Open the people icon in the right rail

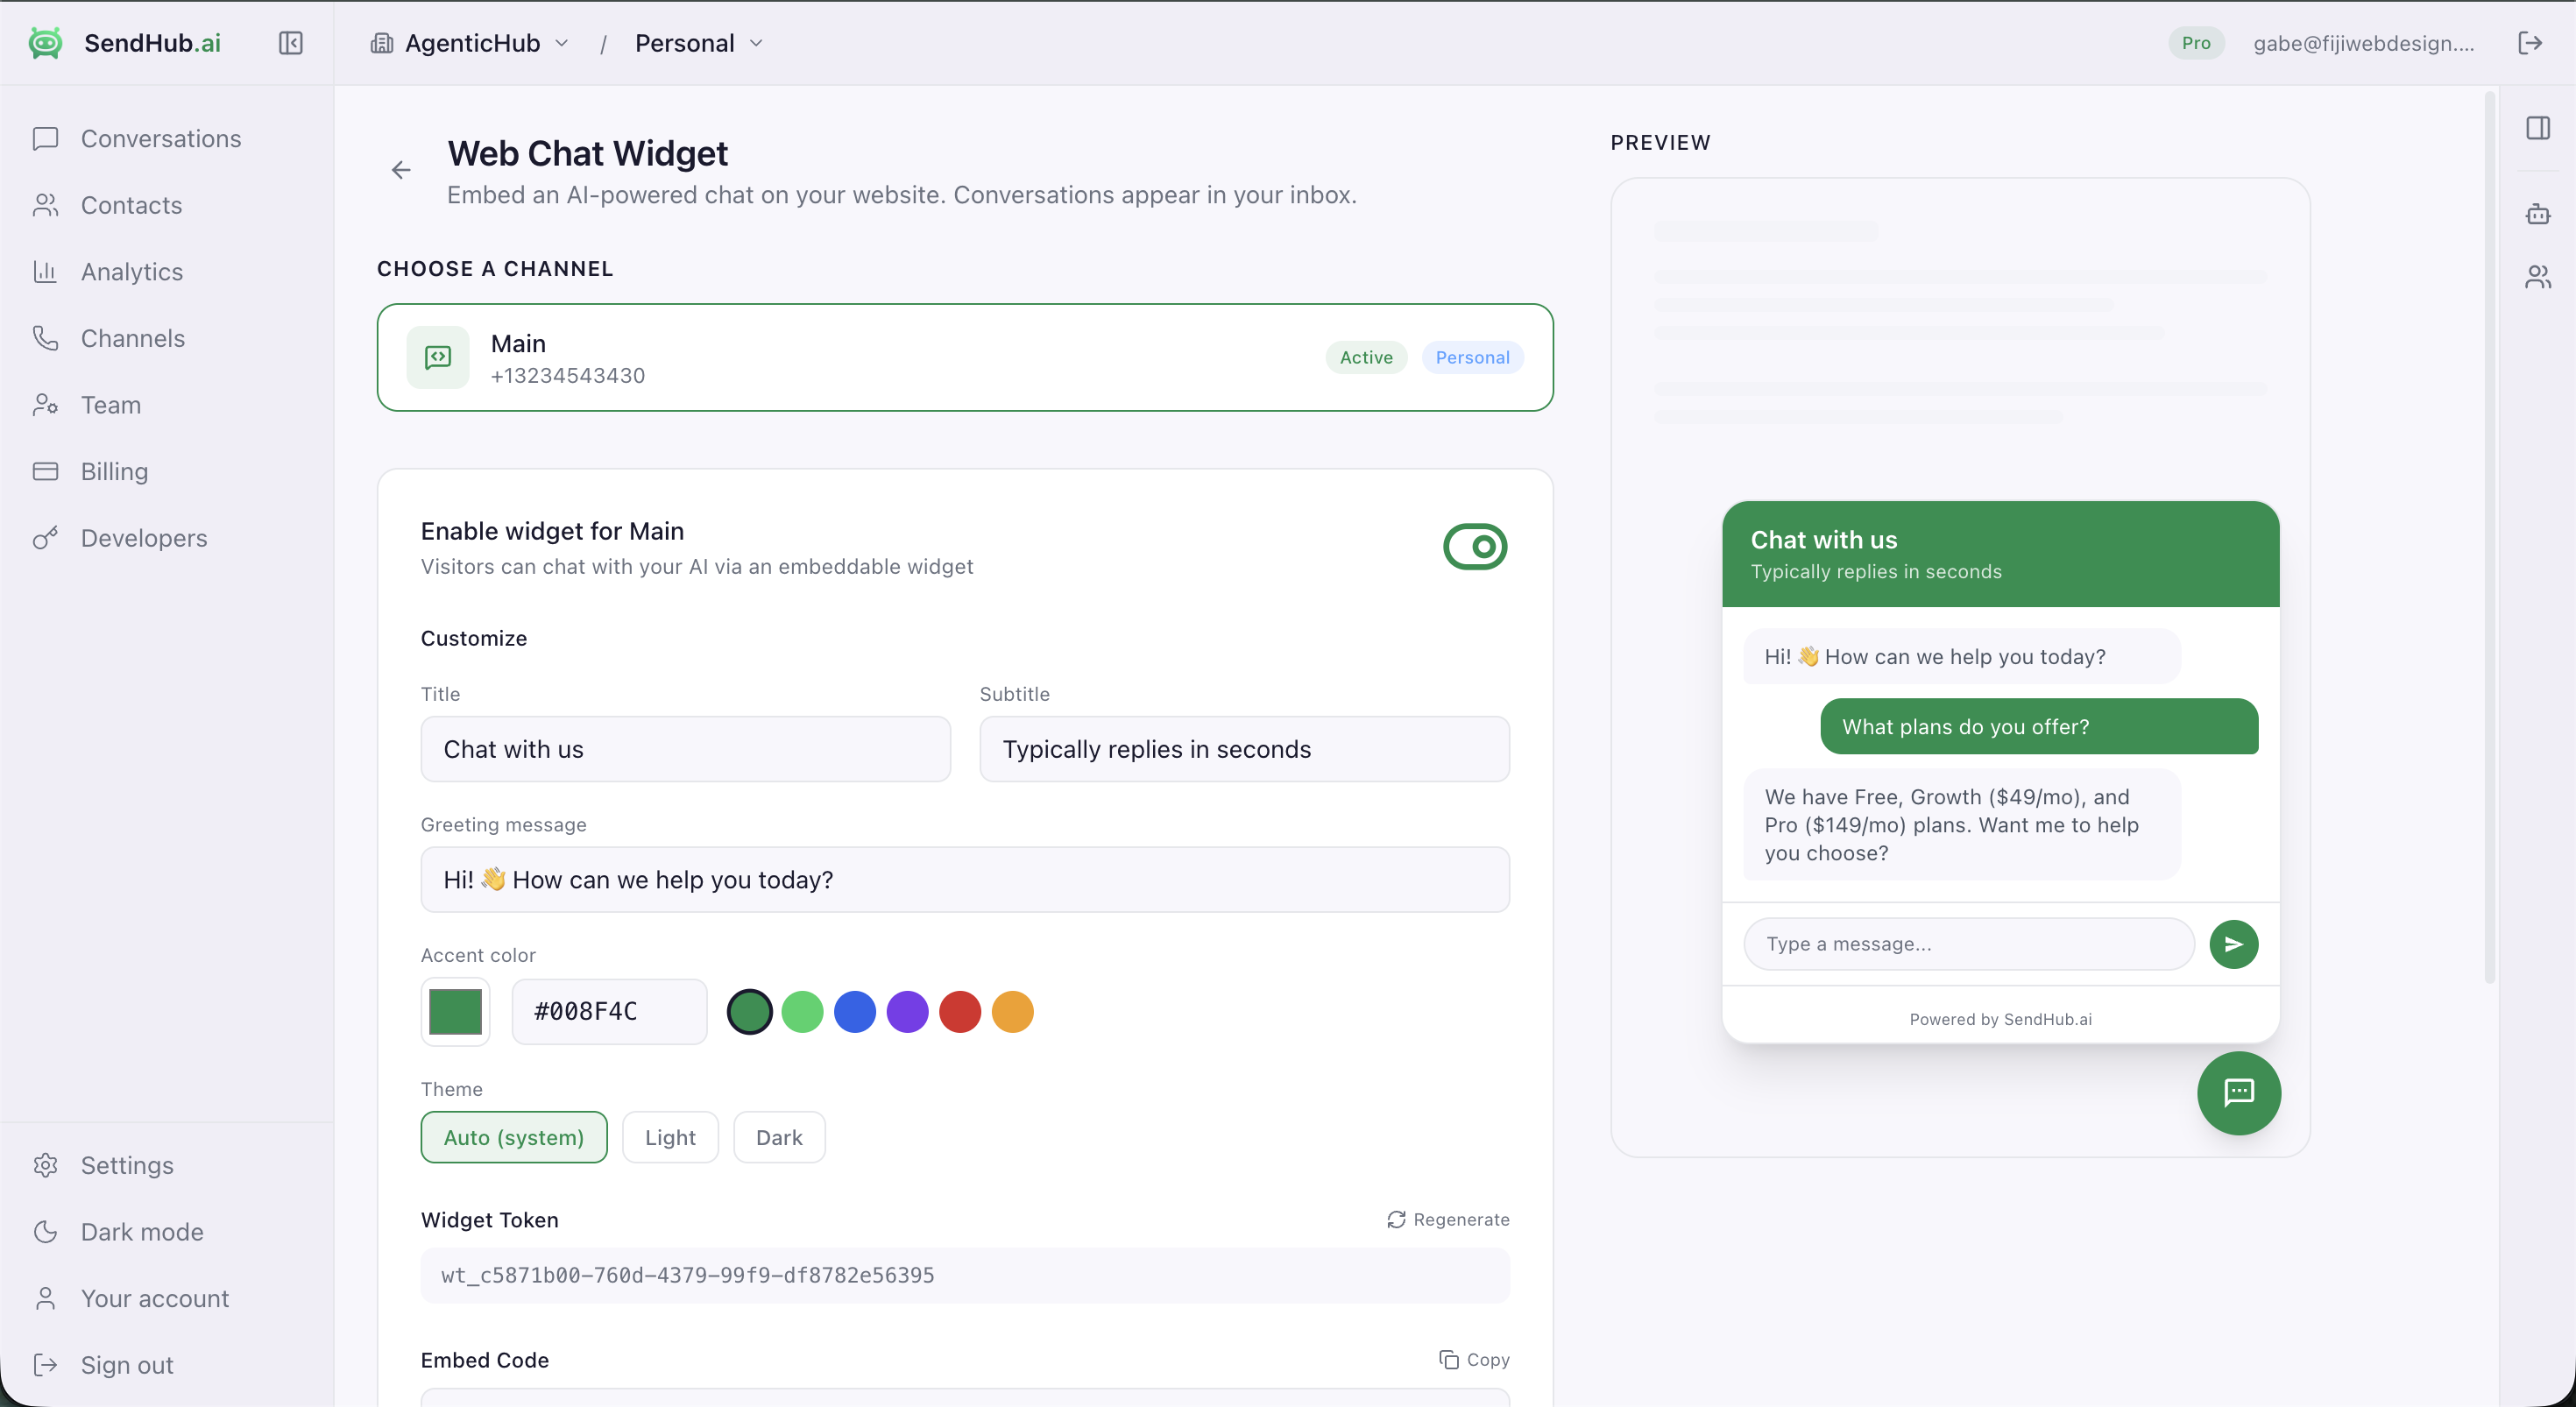point(2538,277)
